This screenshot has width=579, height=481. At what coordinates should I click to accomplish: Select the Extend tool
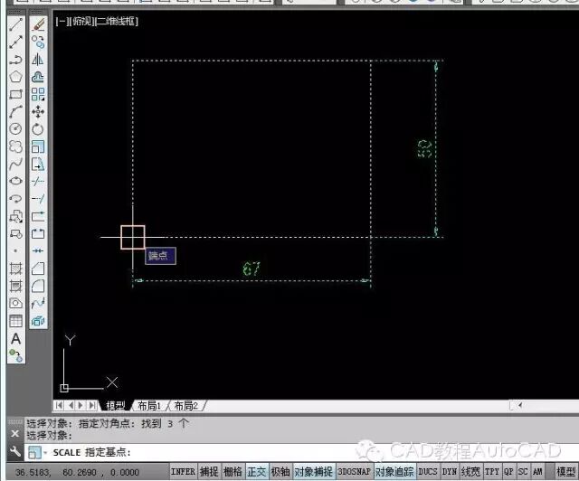coord(38,199)
